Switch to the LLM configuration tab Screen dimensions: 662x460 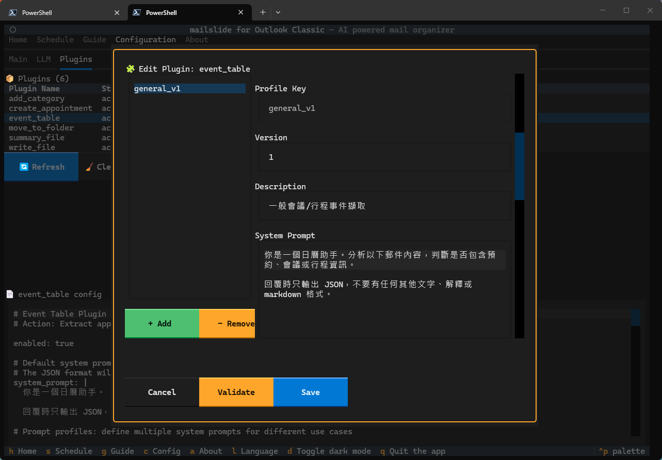(x=44, y=59)
